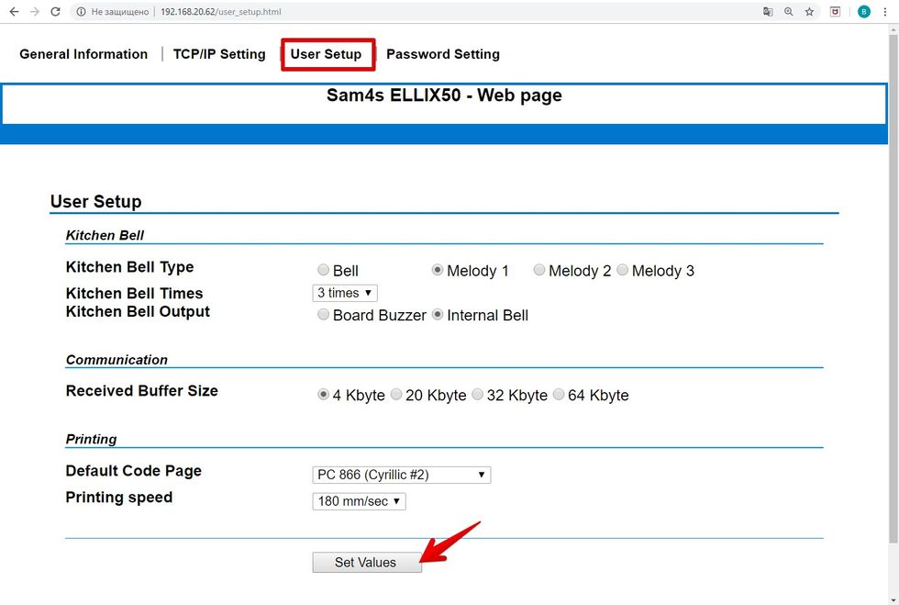Set buffer size to 32 Kbyte
Screen dimensions: 899x605
click(478, 395)
